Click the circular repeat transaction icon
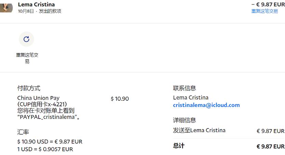The width and height of the screenshot is (285, 155). (x=26, y=39)
